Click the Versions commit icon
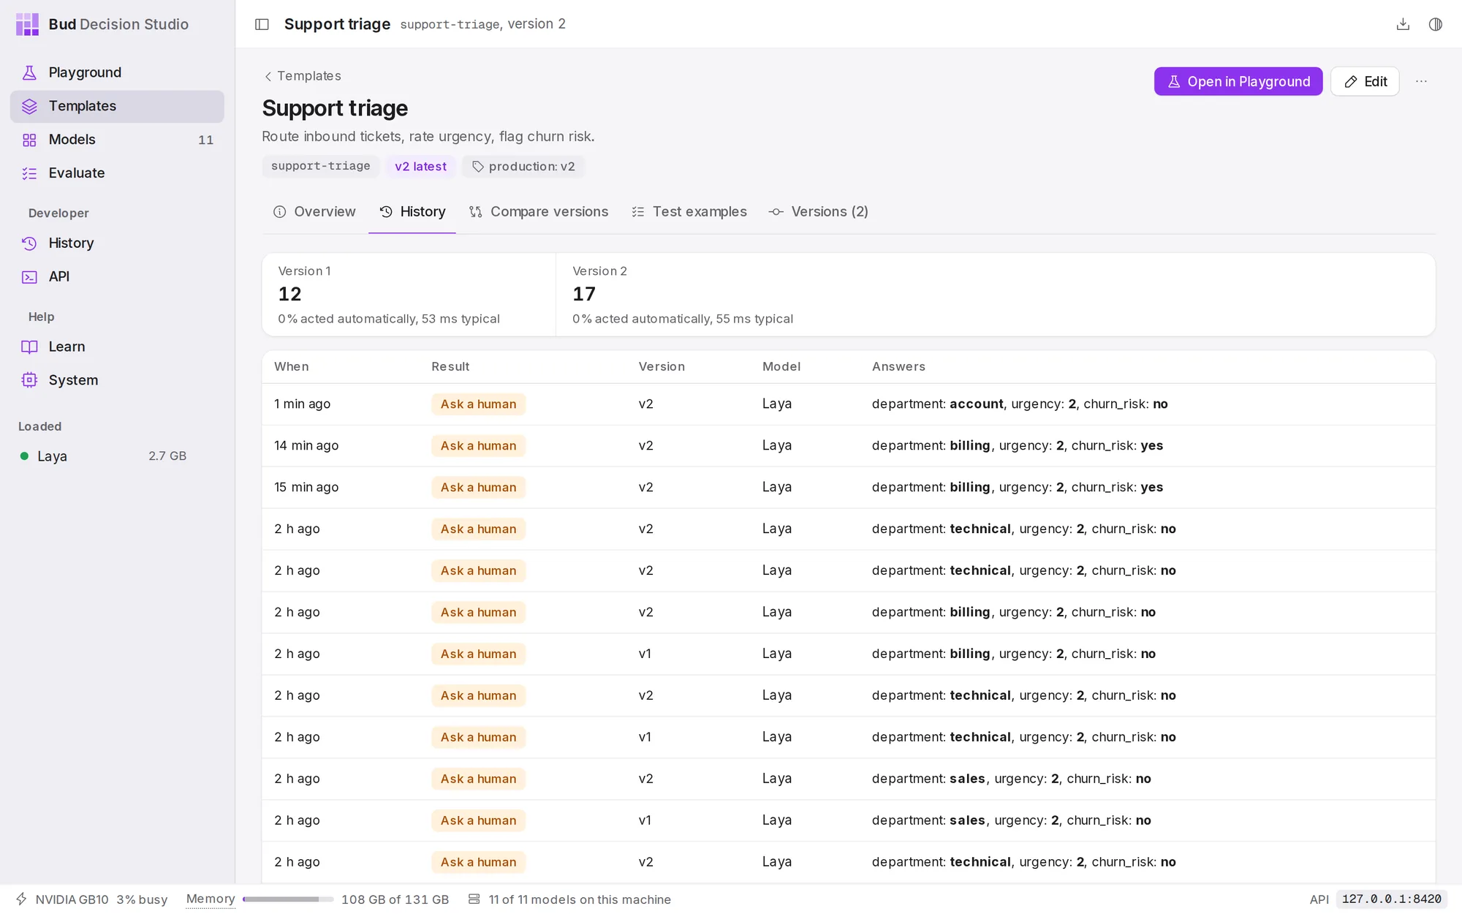This screenshot has width=1462, height=914. click(776, 211)
